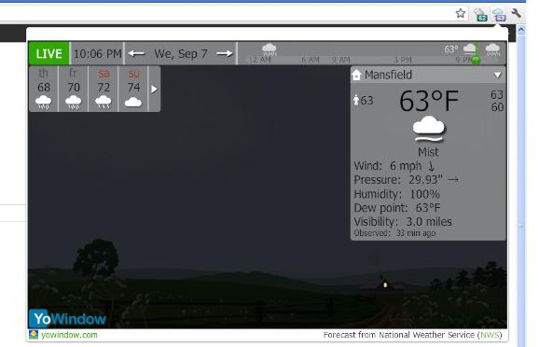Click the rain cloud icon above 12 AM
539x347 pixels.
(x=269, y=49)
